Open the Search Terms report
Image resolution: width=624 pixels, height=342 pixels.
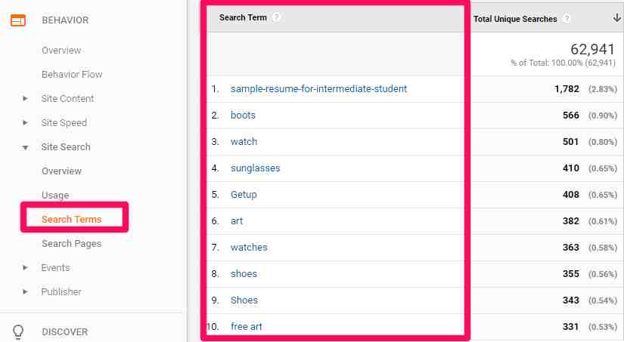(71, 220)
